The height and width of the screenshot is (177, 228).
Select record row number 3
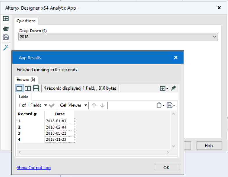(x=31, y=133)
